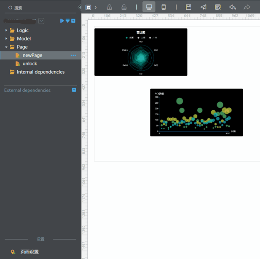Open 页面设置 page settings
The width and height of the screenshot is (260, 259).
[x=29, y=252]
